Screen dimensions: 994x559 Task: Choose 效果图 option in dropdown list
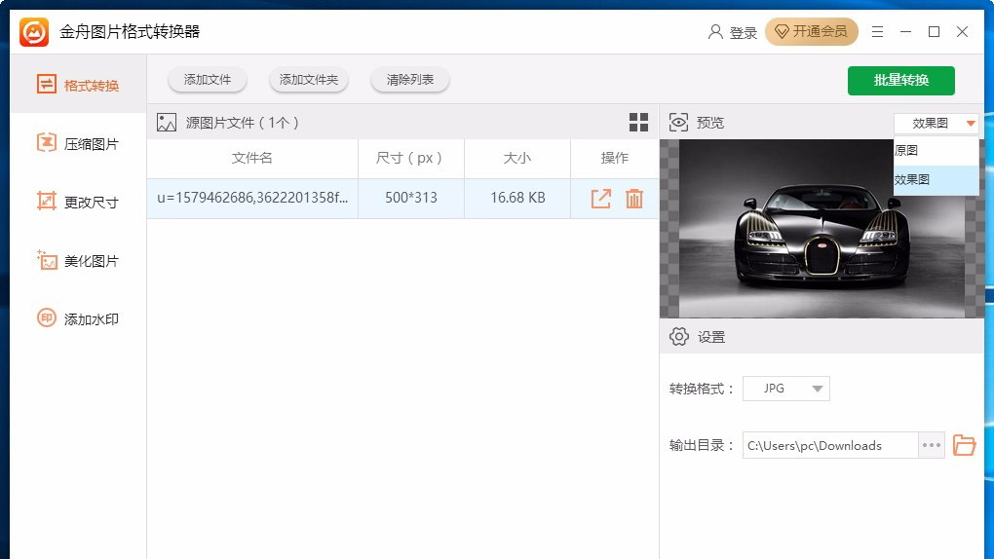(x=937, y=180)
